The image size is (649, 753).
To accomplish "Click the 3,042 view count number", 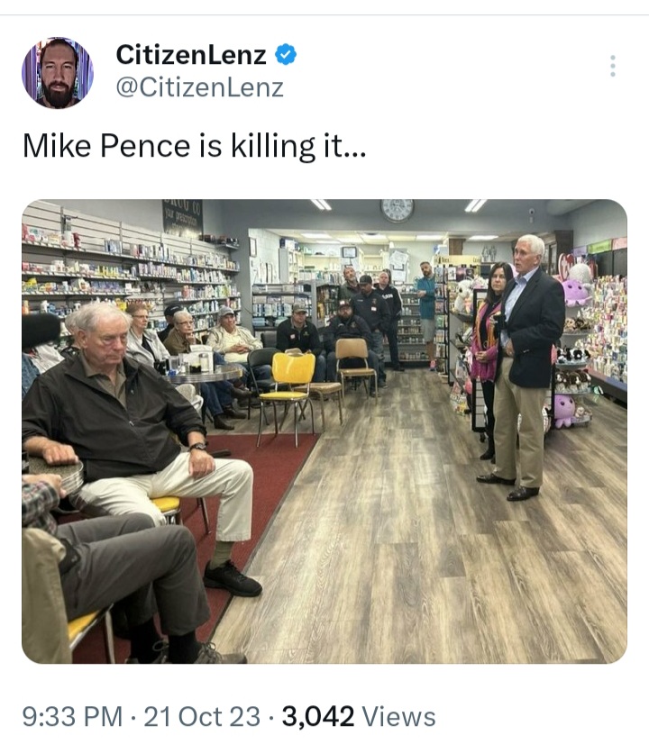I will tap(318, 716).
